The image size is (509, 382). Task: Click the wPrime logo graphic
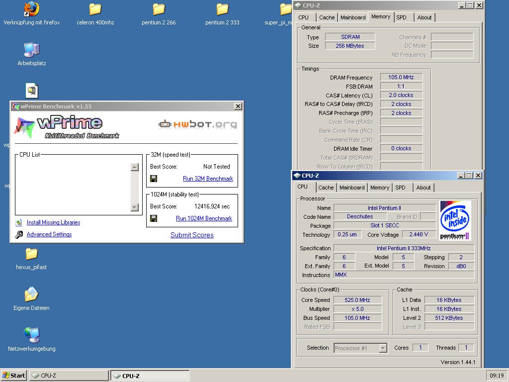pyautogui.click(x=67, y=127)
